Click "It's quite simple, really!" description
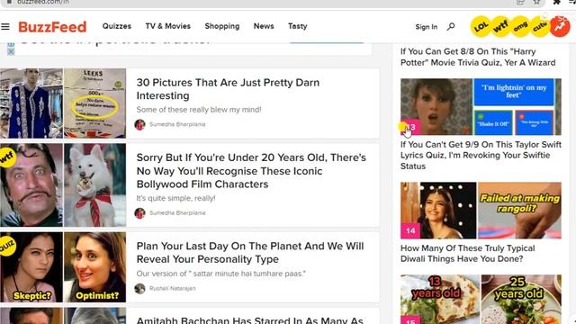The width and height of the screenshot is (576, 324). (175, 198)
